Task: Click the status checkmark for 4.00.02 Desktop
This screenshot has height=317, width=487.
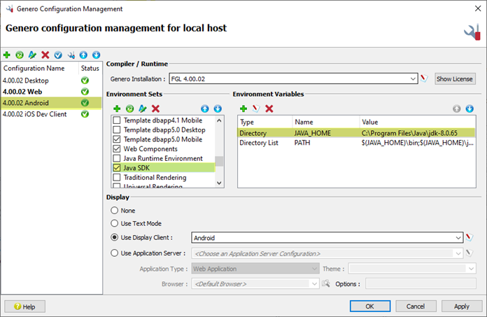Action: (85, 80)
